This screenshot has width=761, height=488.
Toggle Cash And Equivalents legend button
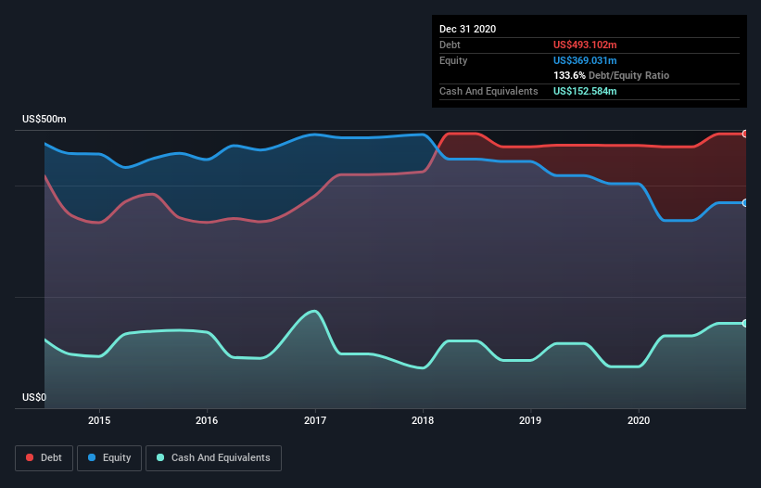[213, 458]
